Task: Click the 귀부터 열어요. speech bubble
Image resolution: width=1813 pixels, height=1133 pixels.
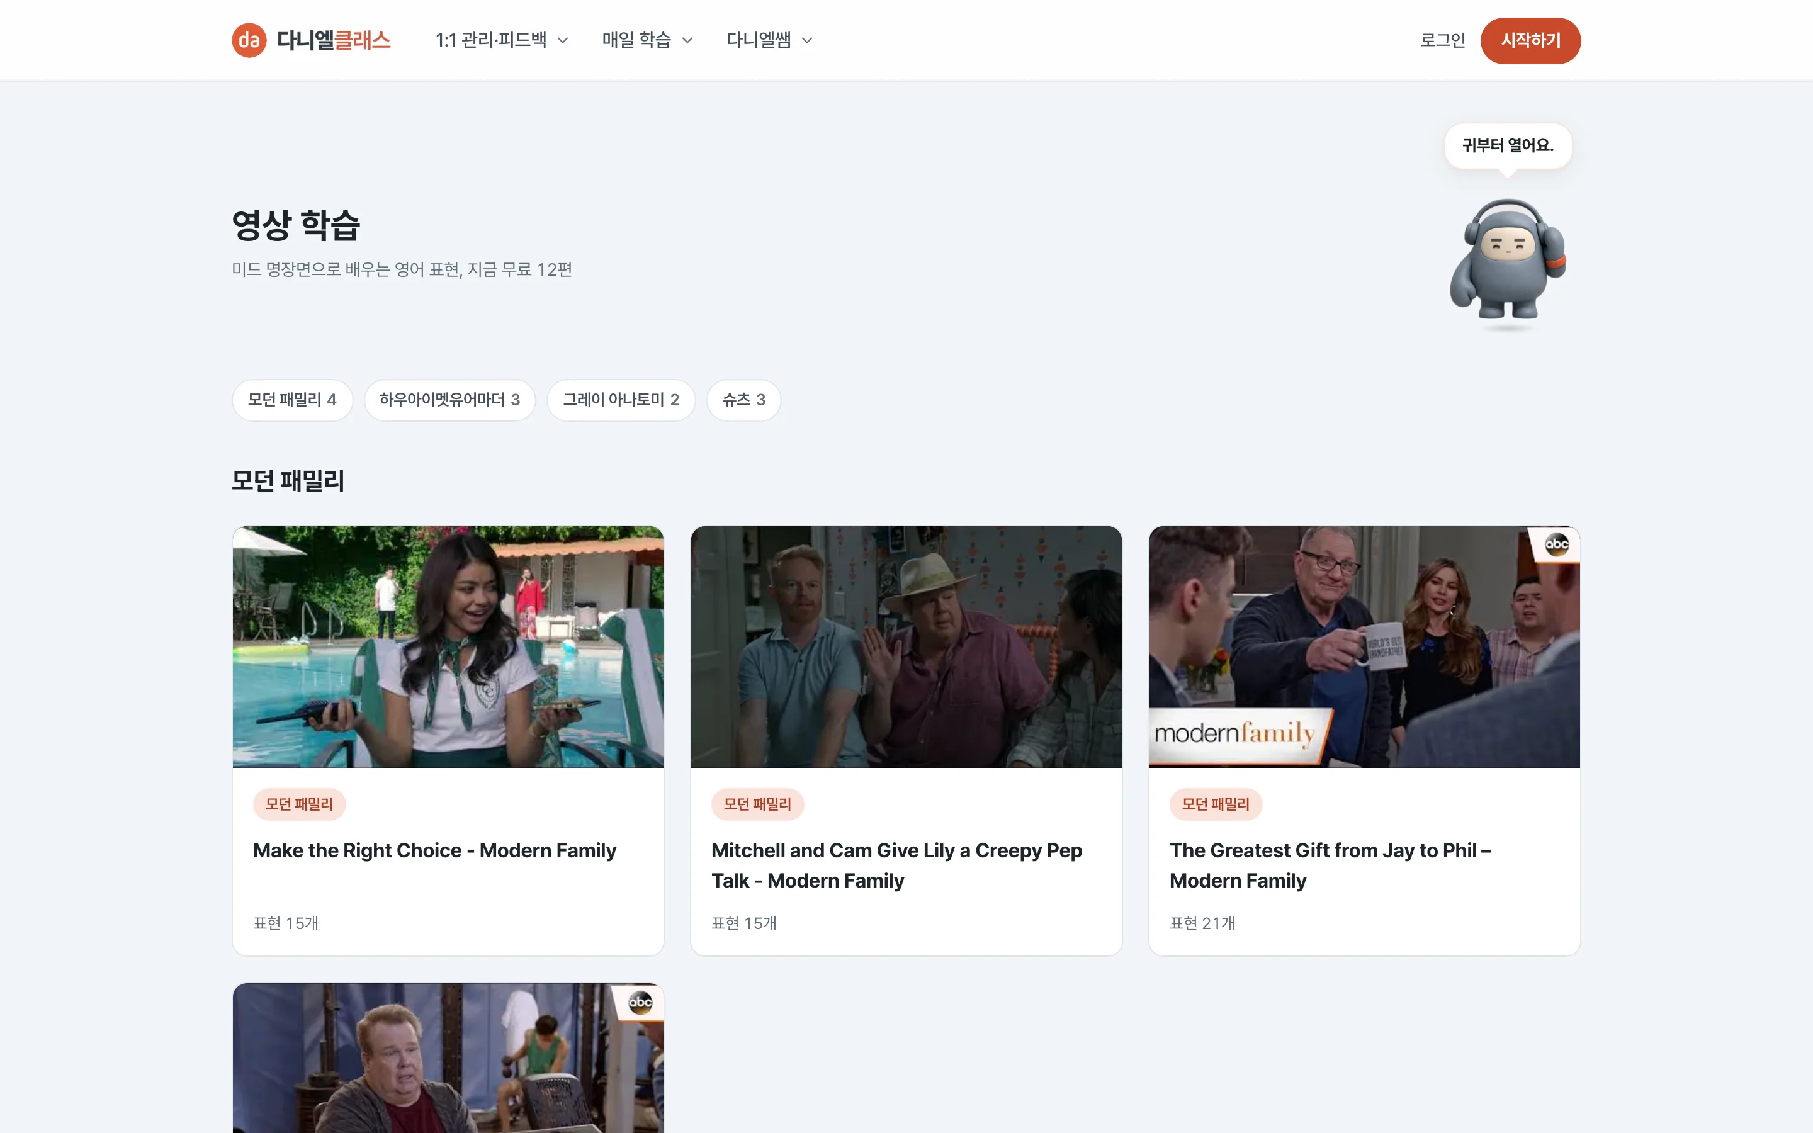Action: (1507, 145)
